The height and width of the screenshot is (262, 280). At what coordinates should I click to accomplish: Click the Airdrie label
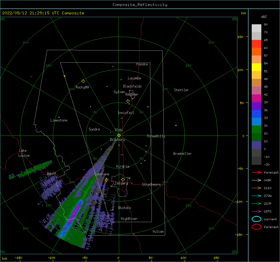click(x=123, y=166)
